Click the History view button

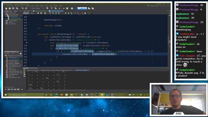[32, 13]
